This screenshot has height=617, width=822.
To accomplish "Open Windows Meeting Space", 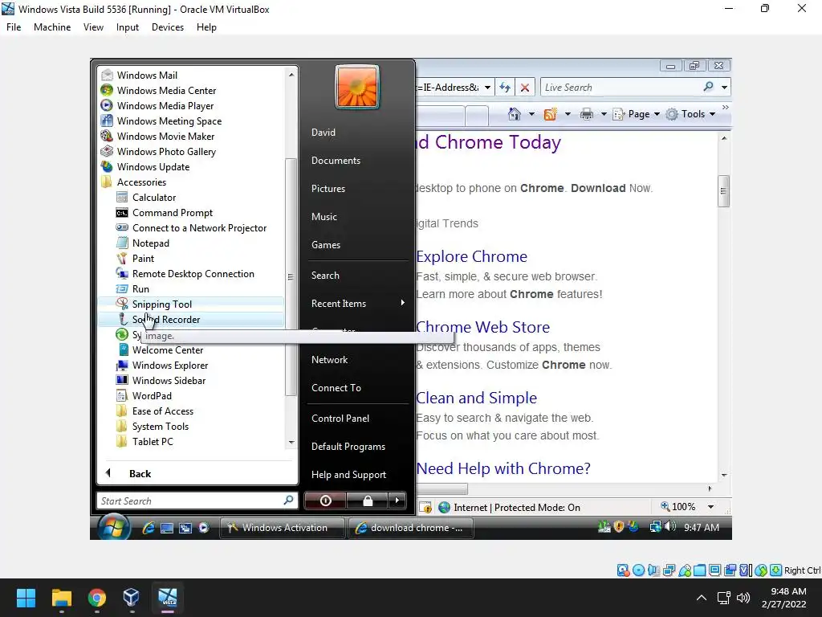I will pos(169,121).
